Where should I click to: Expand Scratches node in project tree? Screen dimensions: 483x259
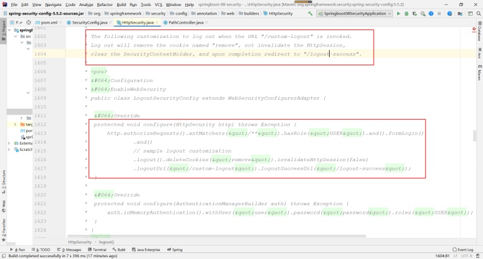click(x=9, y=150)
